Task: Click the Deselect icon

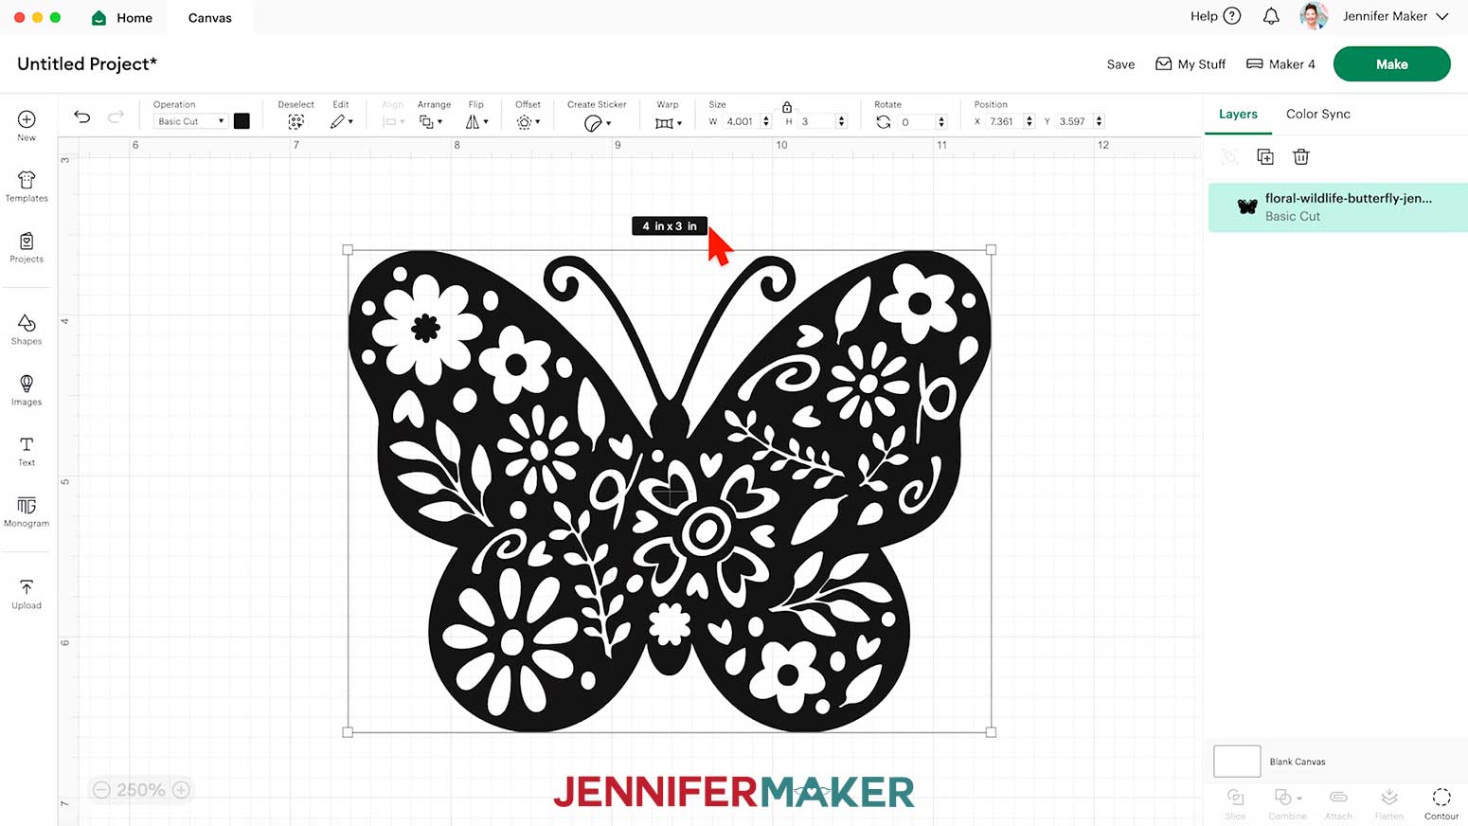Action: [295, 122]
